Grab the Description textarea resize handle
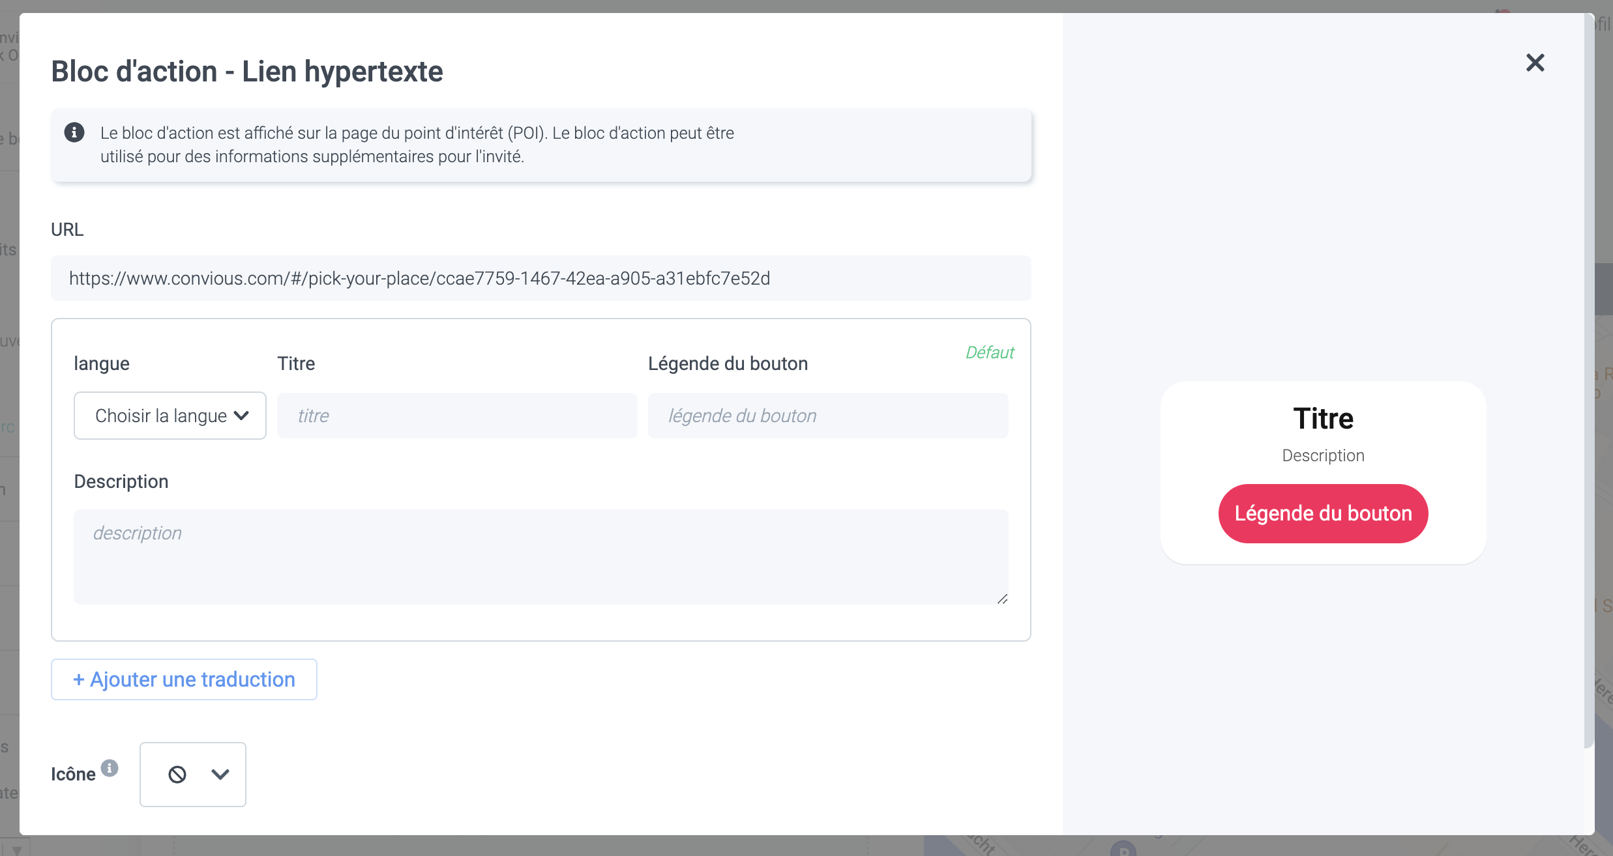Screen dimensions: 1613x856 (1002, 599)
